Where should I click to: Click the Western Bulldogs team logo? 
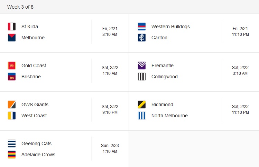pos(142,27)
